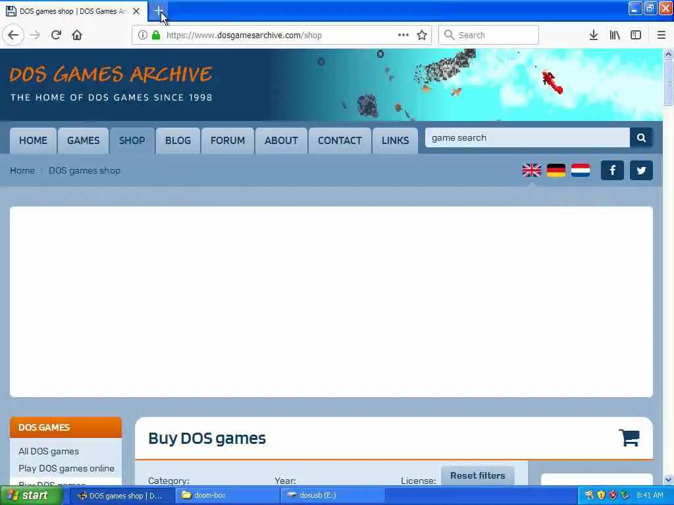View site information icon in address bar

pyautogui.click(x=143, y=35)
